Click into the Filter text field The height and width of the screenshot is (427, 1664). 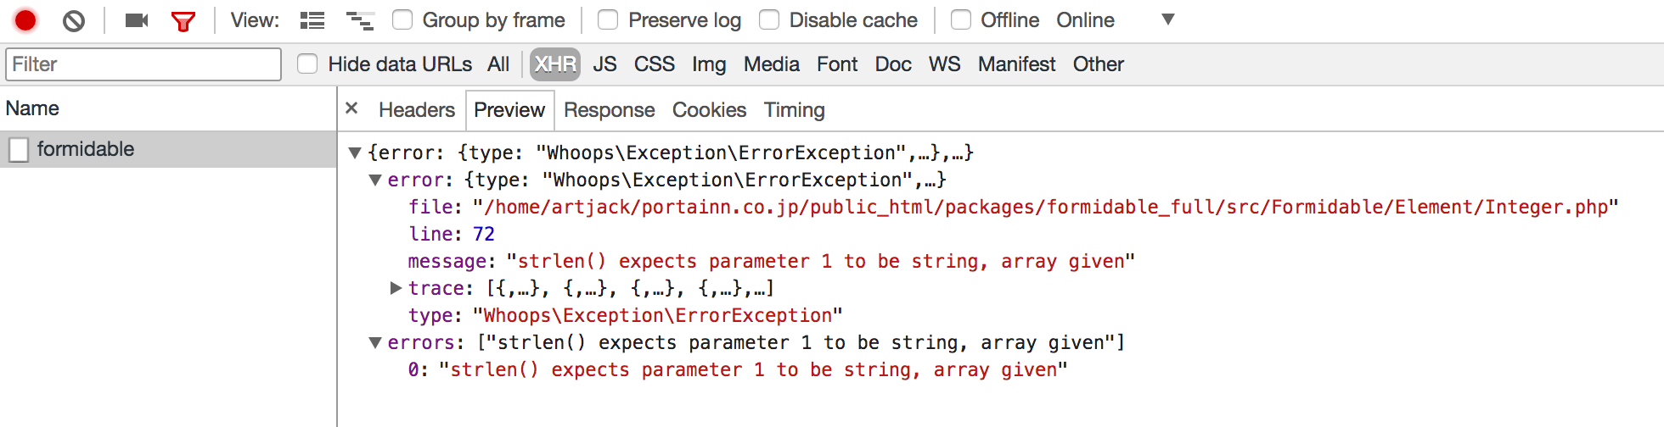pyautogui.click(x=143, y=64)
